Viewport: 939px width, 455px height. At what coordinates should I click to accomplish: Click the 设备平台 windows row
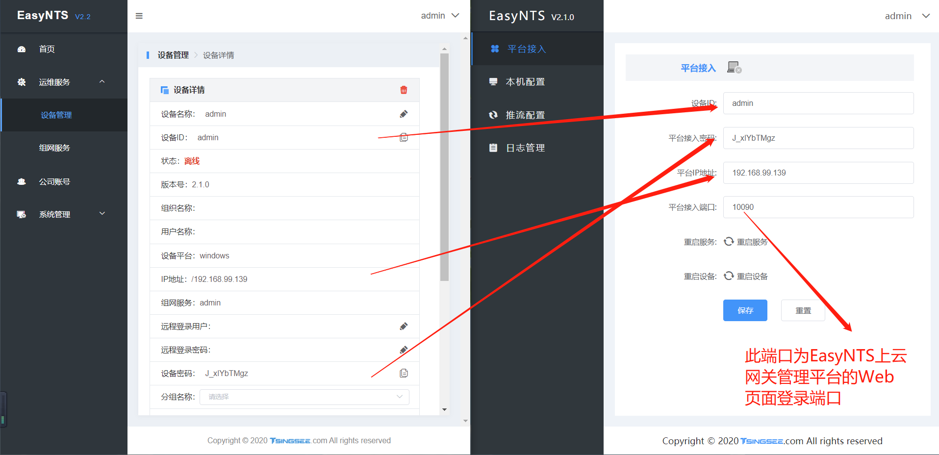[x=284, y=255]
